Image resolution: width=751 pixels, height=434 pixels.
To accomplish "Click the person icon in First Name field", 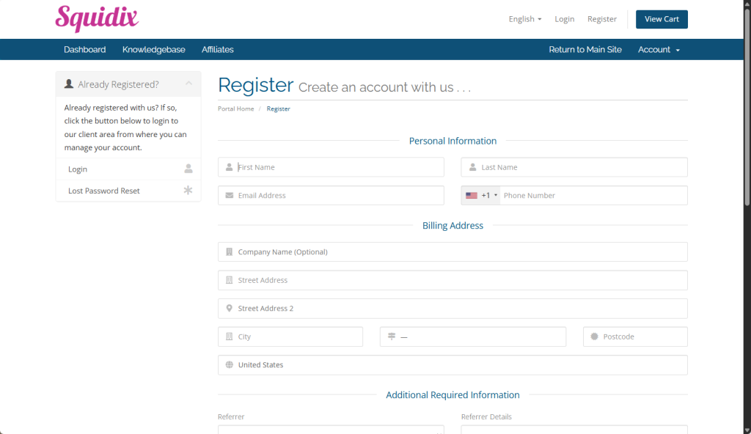I will point(230,167).
